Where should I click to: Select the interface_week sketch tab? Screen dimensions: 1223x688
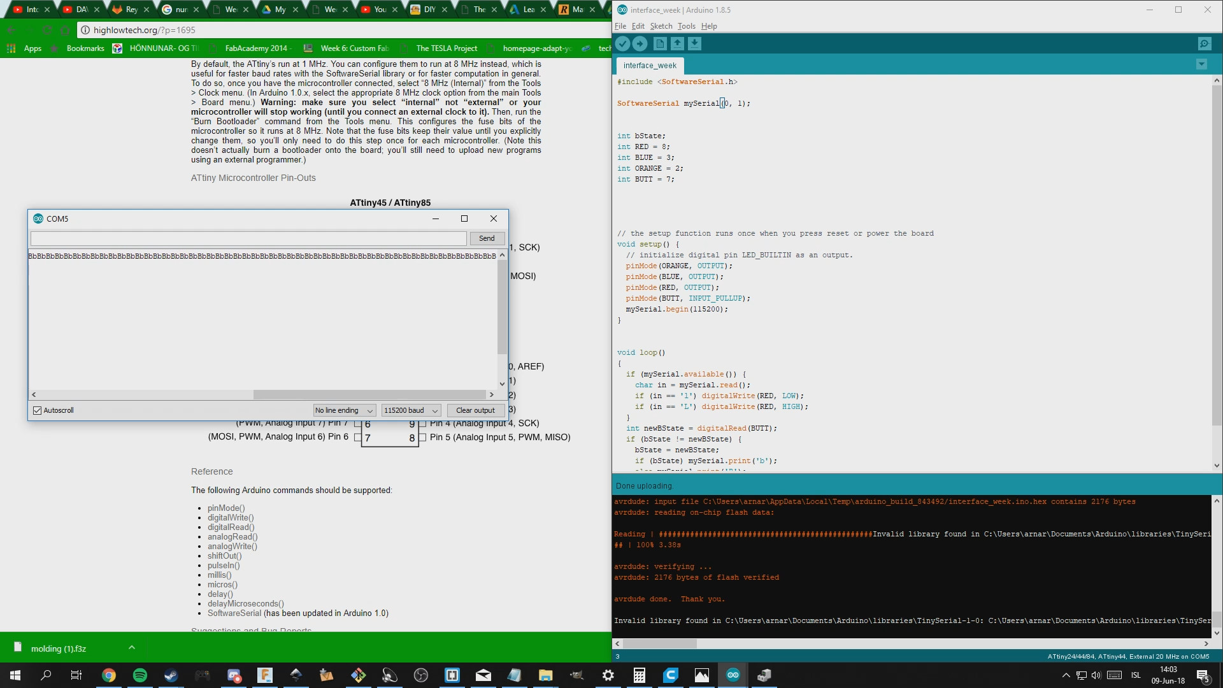pyautogui.click(x=649, y=66)
